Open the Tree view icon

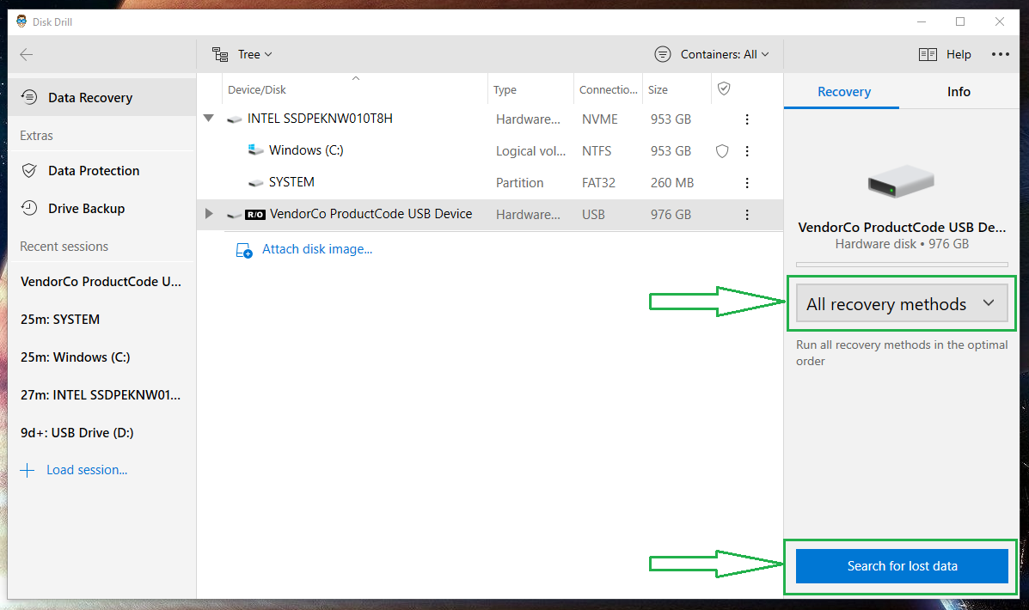pos(220,54)
